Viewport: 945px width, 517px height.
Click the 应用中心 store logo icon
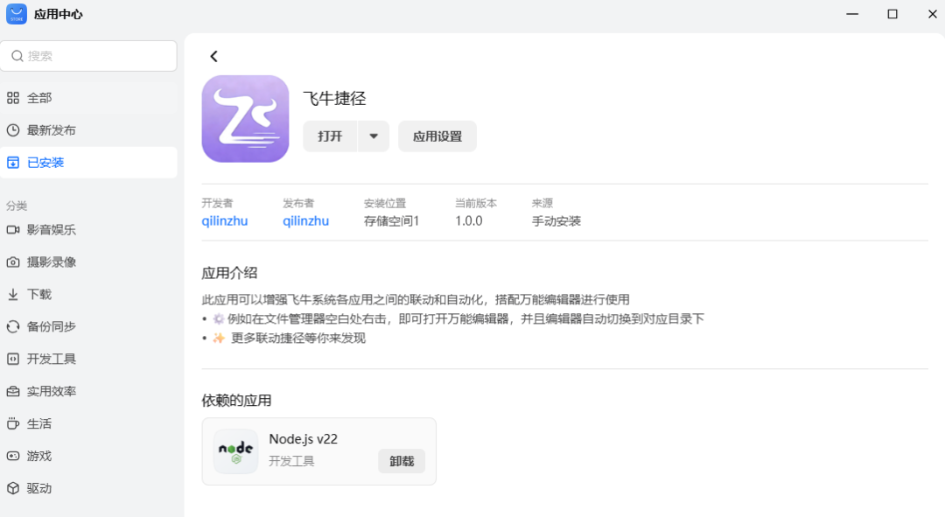(17, 14)
